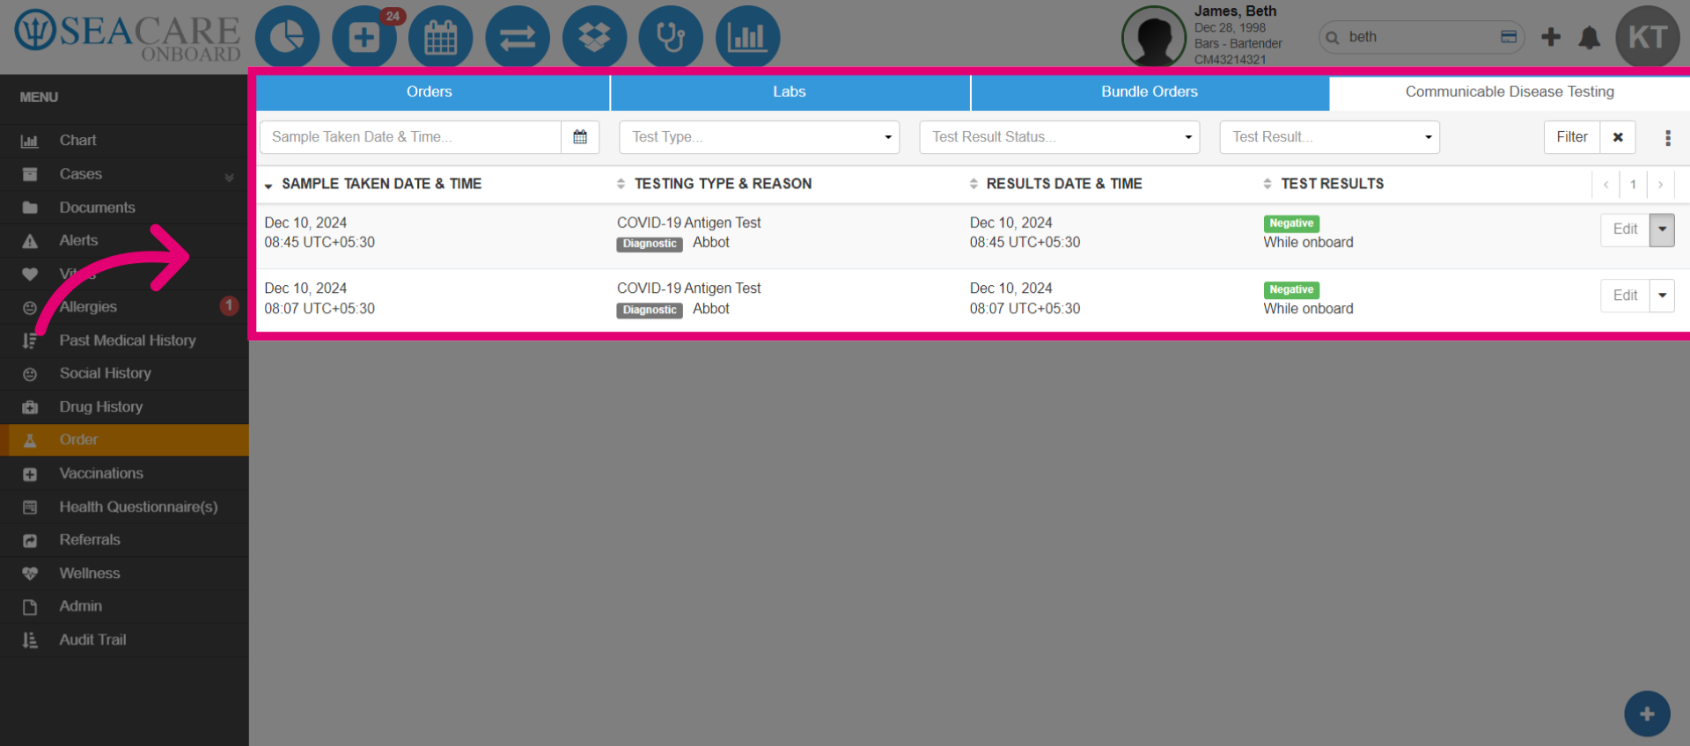Viewport: 1690px width, 746px height.
Task: Switch to the Bundle Orders tab
Action: tap(1150, 92)
